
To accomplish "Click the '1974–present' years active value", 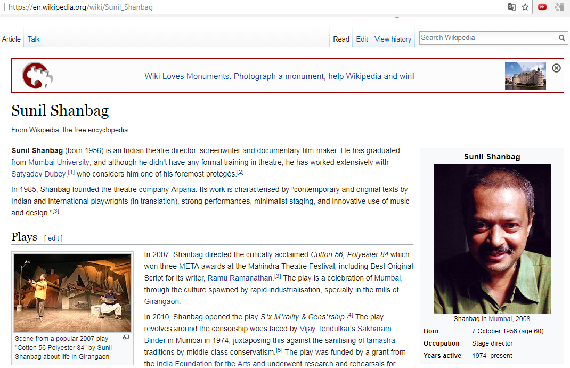I will click(492, 356).
